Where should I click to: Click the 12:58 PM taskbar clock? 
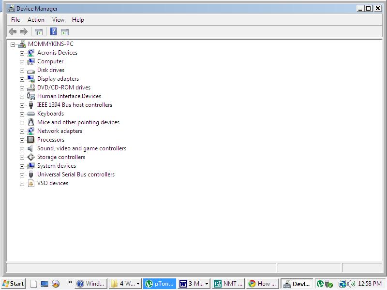[x=370, y=284]
